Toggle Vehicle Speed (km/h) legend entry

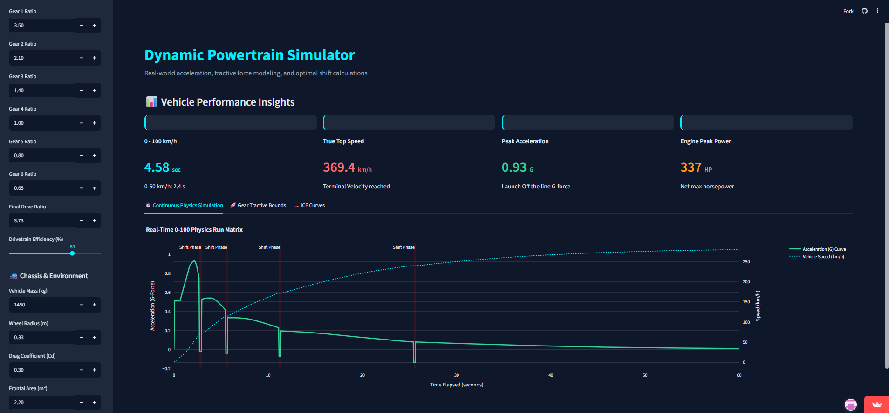[x=817, y=257]
